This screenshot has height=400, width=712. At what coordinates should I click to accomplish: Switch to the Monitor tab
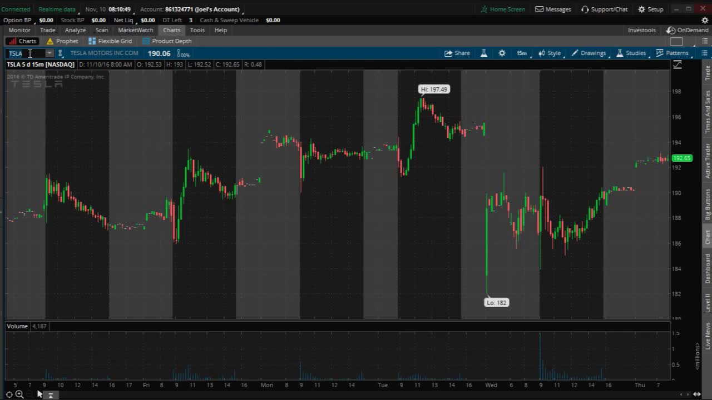(x=19, y=31)
